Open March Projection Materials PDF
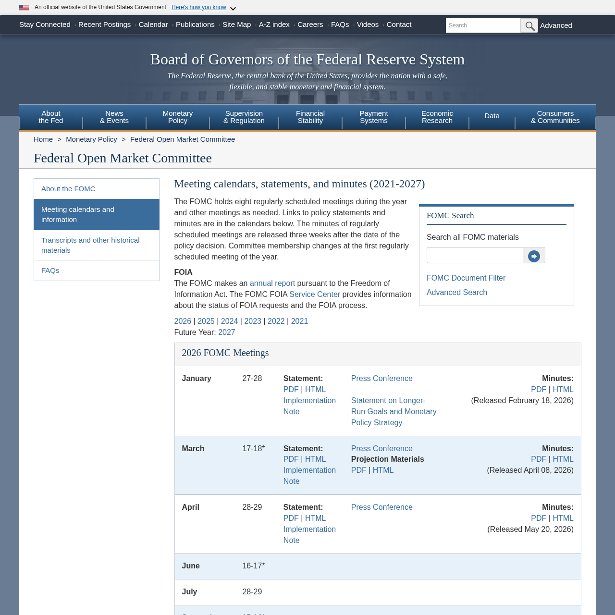 pyautogui.click(x=359, y=470)
